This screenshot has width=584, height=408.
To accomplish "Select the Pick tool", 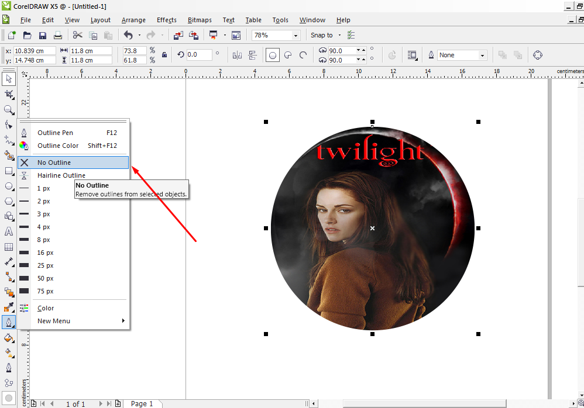I will pyautogui.click(x=9, y=79).
